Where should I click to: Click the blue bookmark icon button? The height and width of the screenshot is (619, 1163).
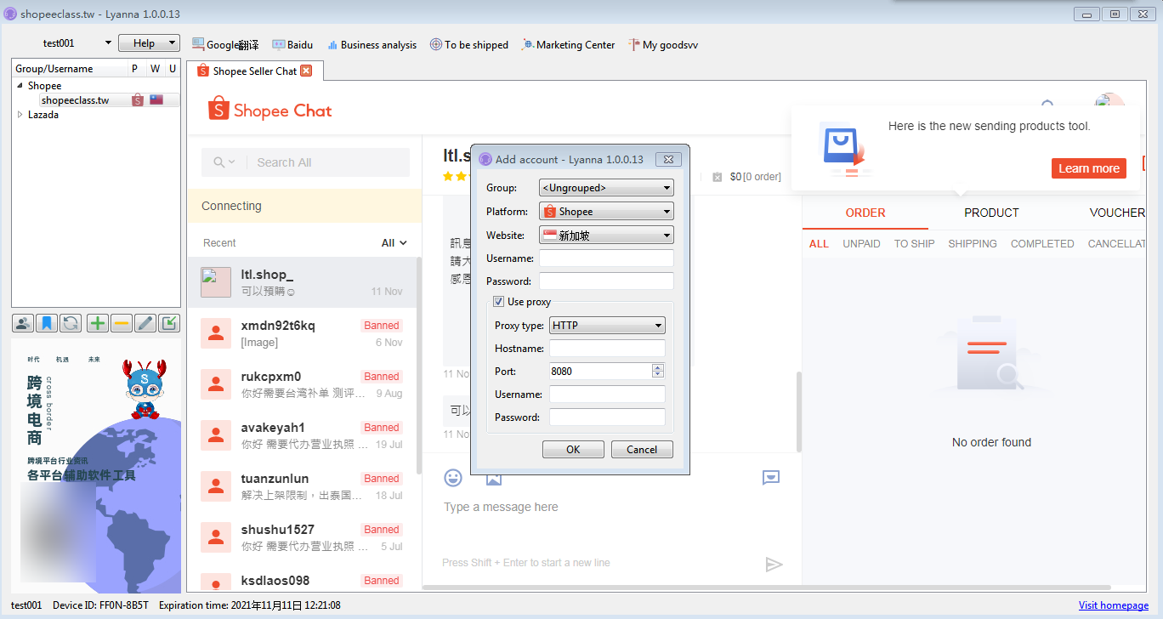click(47, 323)
